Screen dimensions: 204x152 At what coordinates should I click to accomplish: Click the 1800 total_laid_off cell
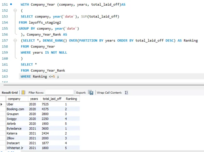[52, 148]
